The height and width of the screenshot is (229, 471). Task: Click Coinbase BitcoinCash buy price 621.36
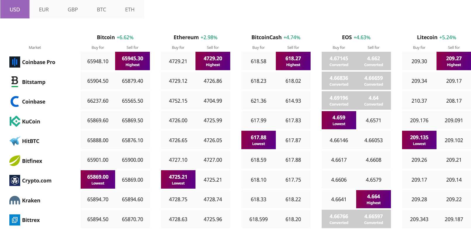[259, 101]
